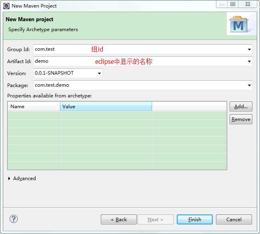
Task: Close the New Maven Project dialog
Action: point(248,4)
